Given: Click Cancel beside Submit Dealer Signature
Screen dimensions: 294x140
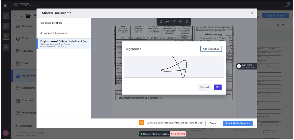Looking at the screenshot, I should coord(213,123).
